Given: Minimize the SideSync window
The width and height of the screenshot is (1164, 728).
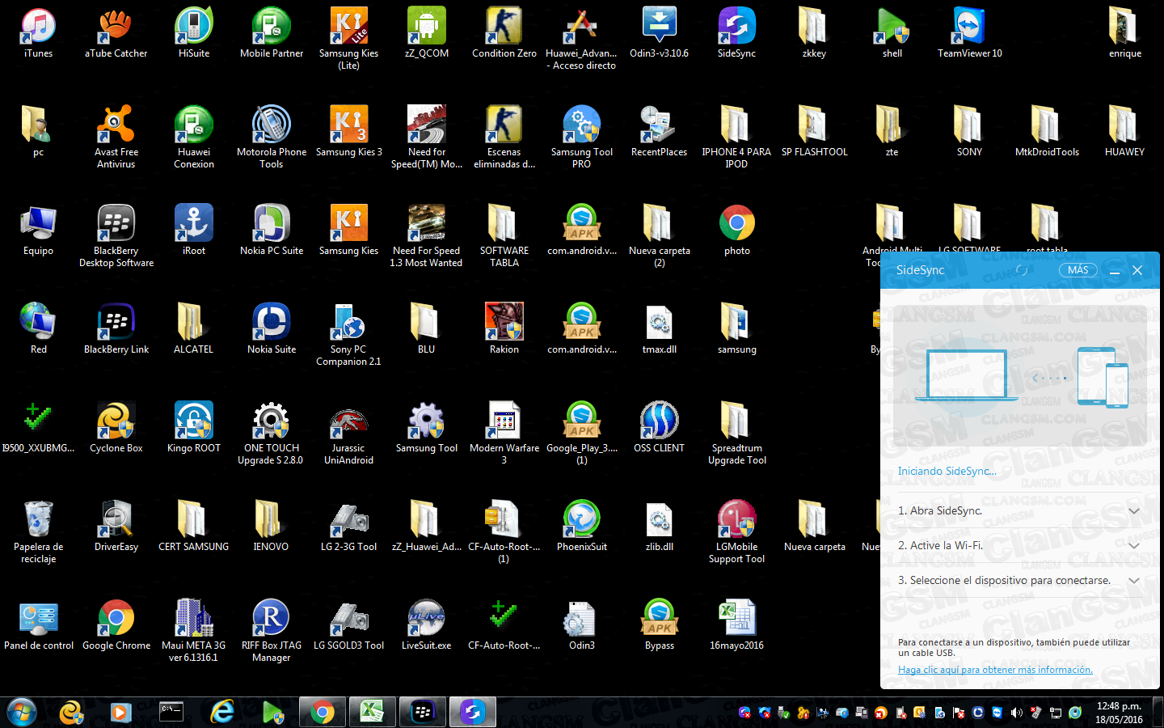Looking at the screenshot, I should point(1115,271).
